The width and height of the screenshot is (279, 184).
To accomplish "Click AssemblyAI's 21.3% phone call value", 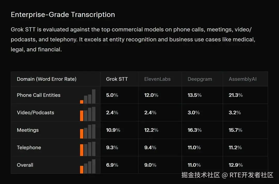I will coord(236,95).
